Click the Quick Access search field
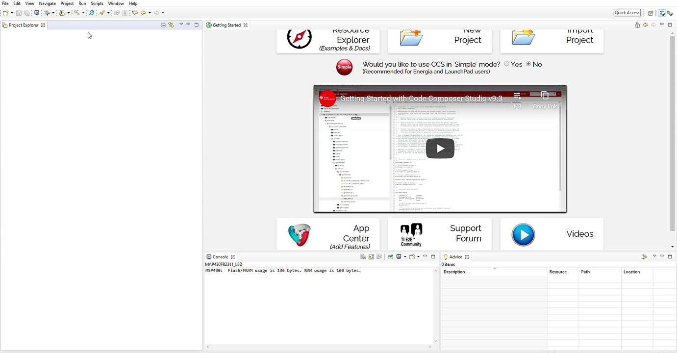Viewport: 677px width, 353px height. pos(627,13)
